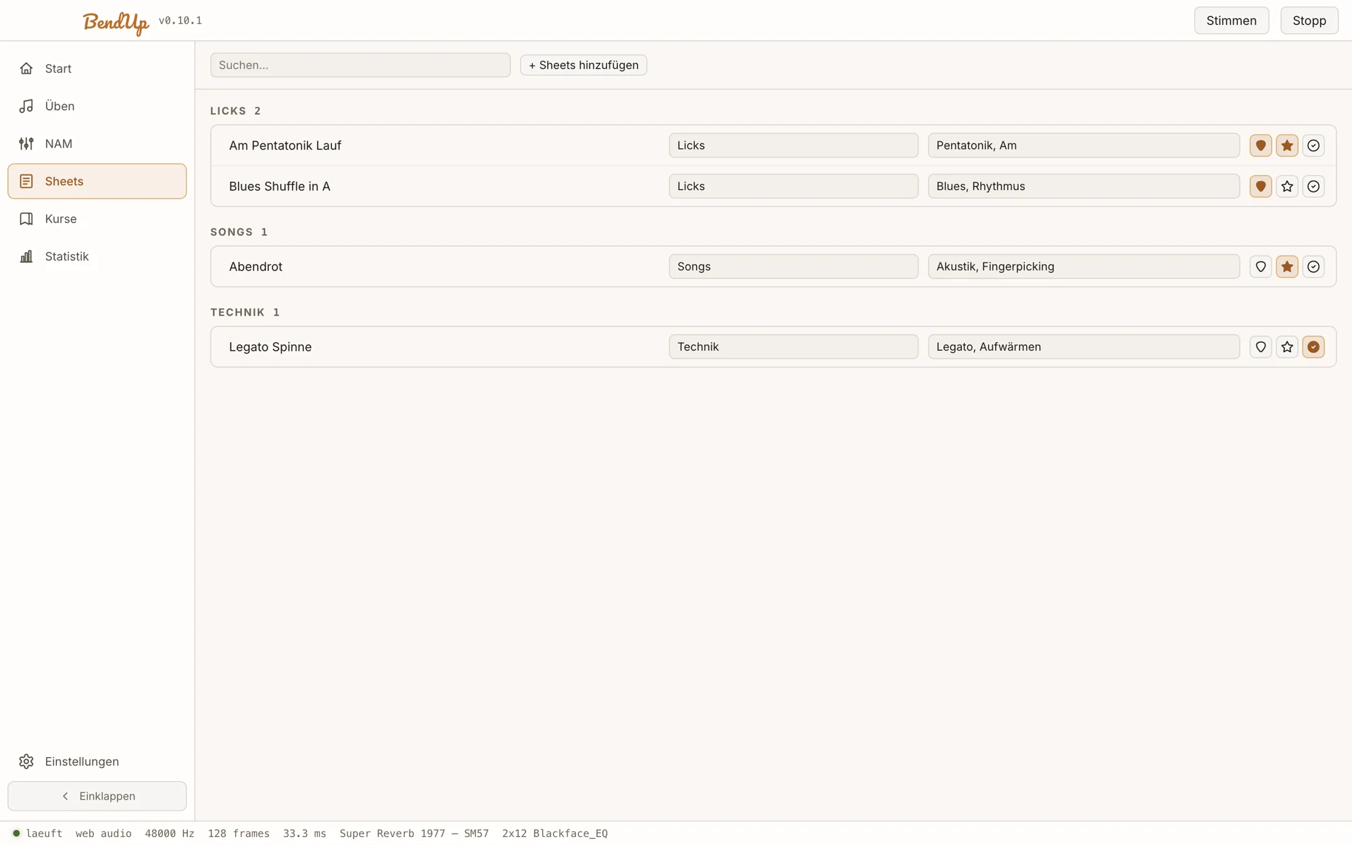1352x845 pixels.
Task: Click 'Super Reverb 1977 — SM57' in status bar
Action: coord(414,834)
